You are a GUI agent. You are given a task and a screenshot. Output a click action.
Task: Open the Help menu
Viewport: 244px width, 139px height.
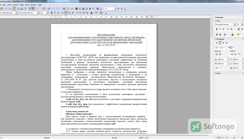click(x=40, y=5)
